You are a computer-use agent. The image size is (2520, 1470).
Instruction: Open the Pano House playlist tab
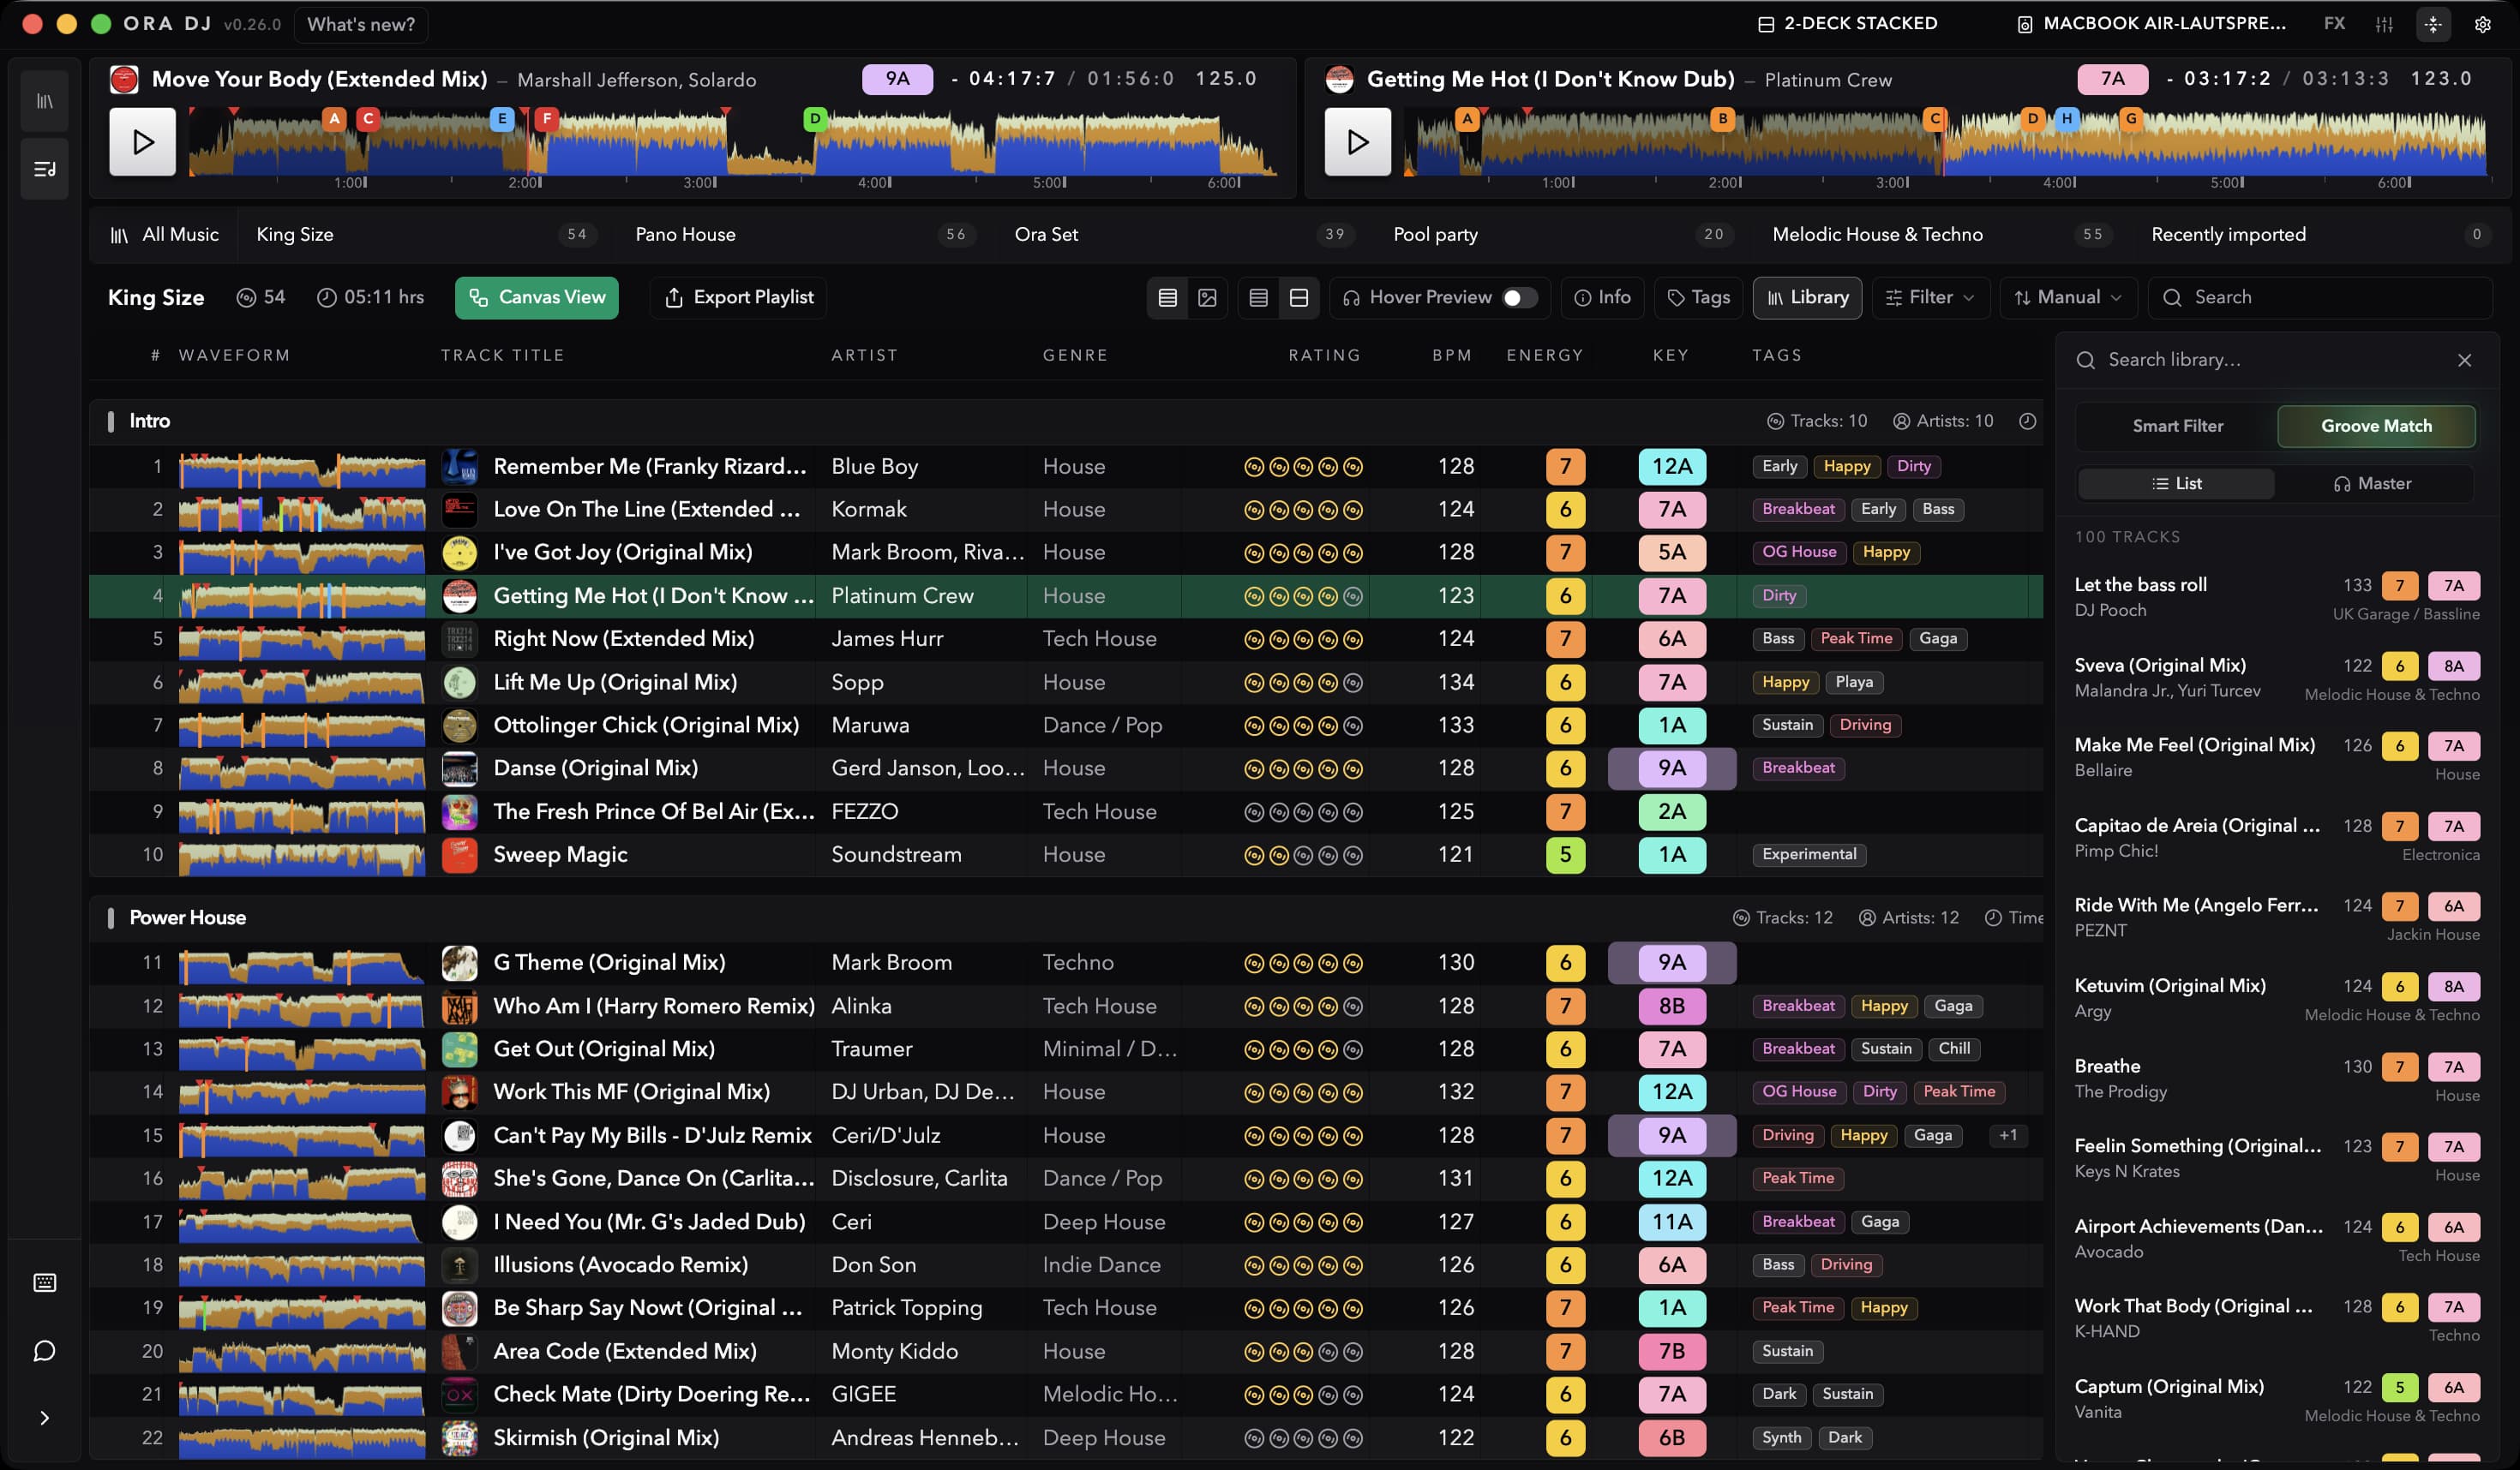(805, 234)
